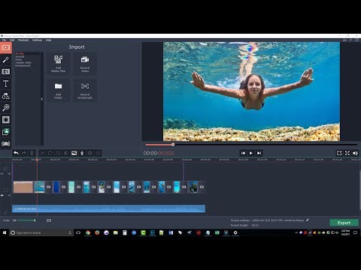
Task: Click the Undo arrow in the toolbar
Action: pos(16,153)
